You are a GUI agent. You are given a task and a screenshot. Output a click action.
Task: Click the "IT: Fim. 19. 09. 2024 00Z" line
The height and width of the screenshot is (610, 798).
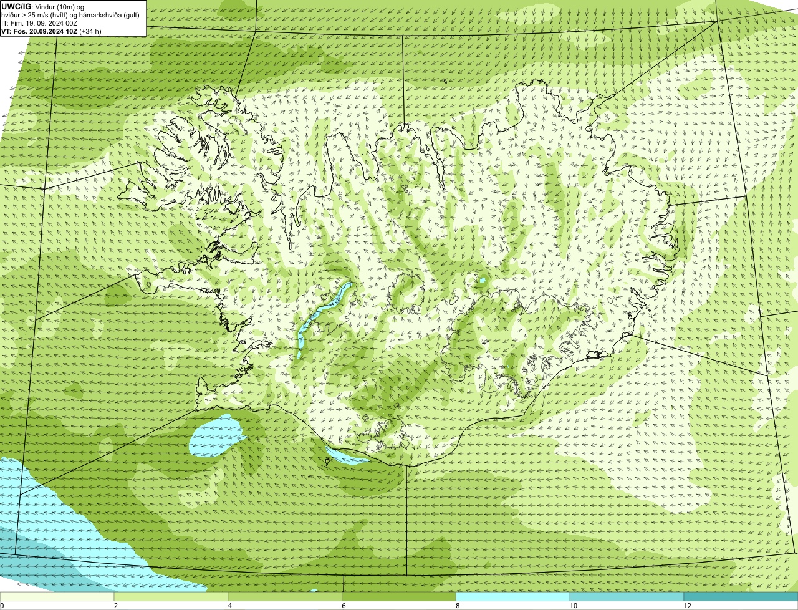40,23
